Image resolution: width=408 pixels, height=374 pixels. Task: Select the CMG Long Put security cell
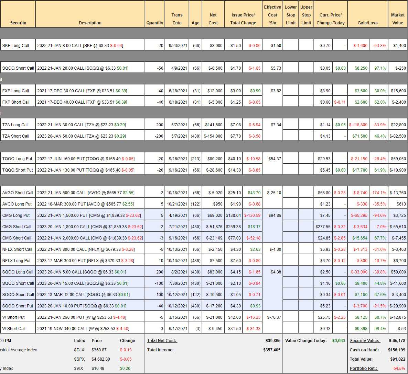click(x=16, y=215)
